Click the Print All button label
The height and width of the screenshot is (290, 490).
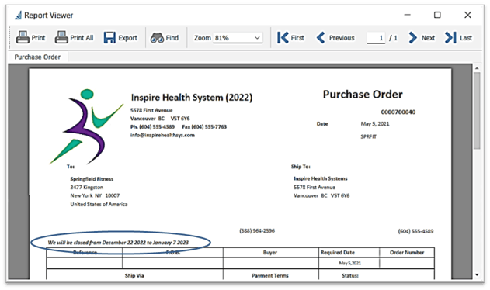pos(82,38)
